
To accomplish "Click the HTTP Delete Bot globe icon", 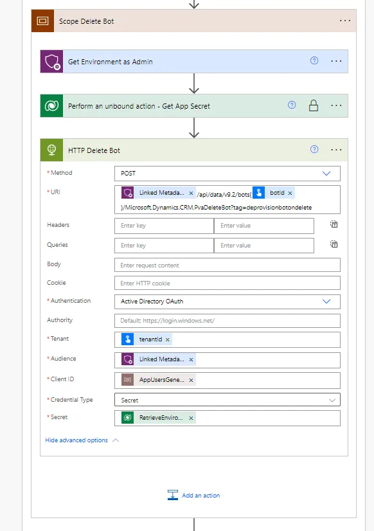I will 52,150.
